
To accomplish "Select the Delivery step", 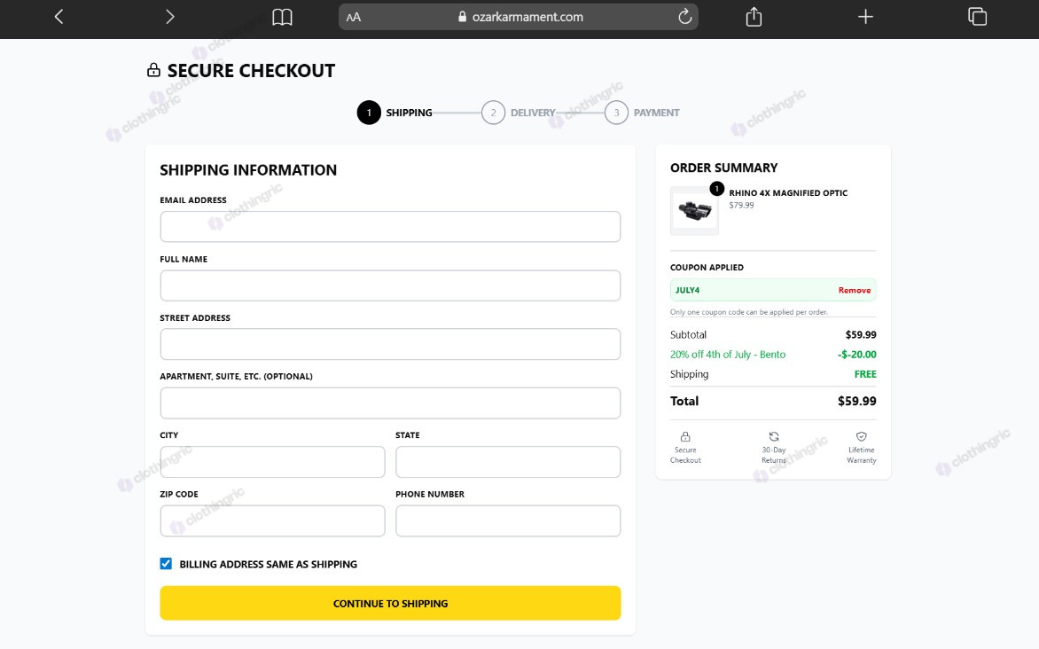I will [x=519, y=113].
